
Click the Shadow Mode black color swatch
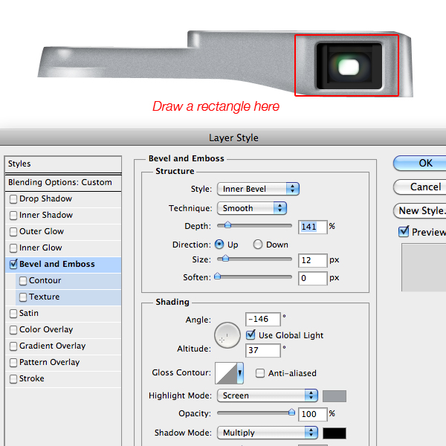coord(334,433)
